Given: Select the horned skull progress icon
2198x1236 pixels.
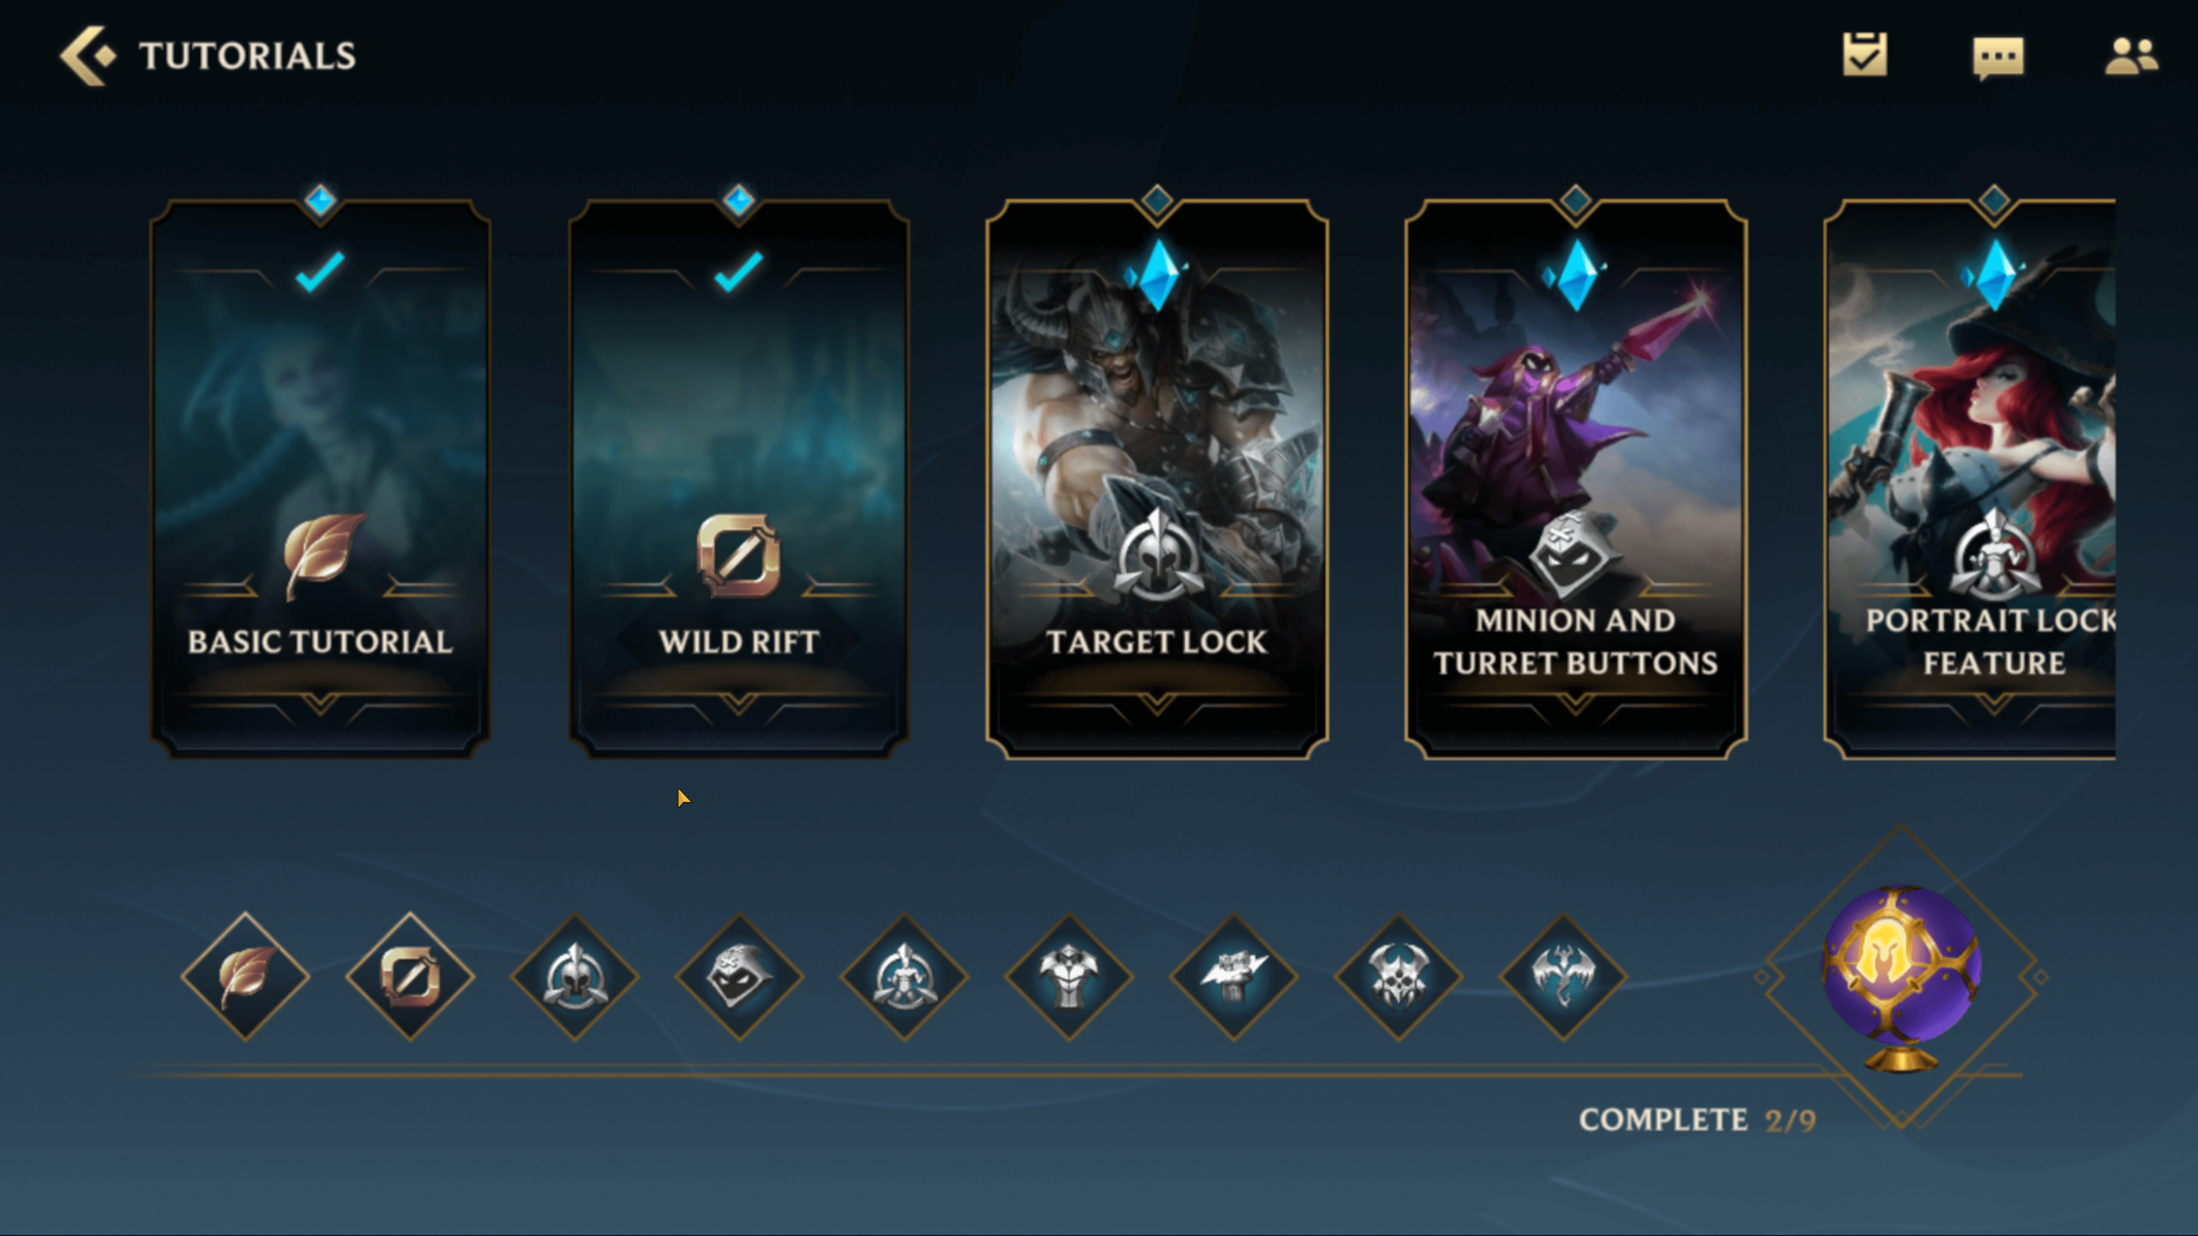Looking at the screenshot, I should (x=1398, y=977).
